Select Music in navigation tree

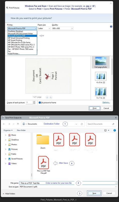(x=12, y=135)
